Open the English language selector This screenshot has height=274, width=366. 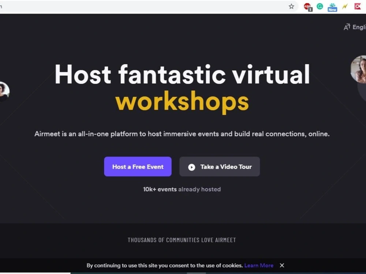click(x=355, y=27)
